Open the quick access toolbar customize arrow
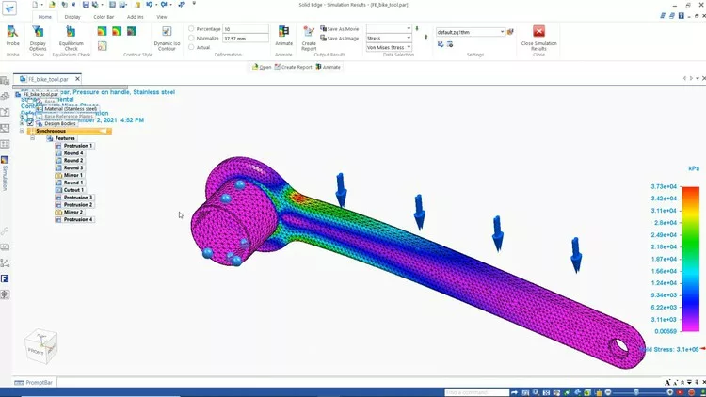The height and width of the screenshot is (397, 706). pyautogui.click(x=194, y=4)
